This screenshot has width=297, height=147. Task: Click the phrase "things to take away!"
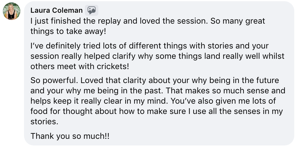pyautogui.click(x=68, y=32)
